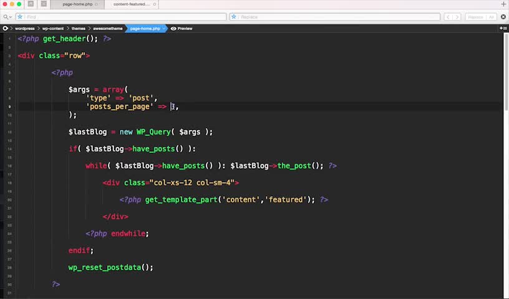Click the 'get_template_part' function call
Screen dimensions: 509x299
coord(181,199)
